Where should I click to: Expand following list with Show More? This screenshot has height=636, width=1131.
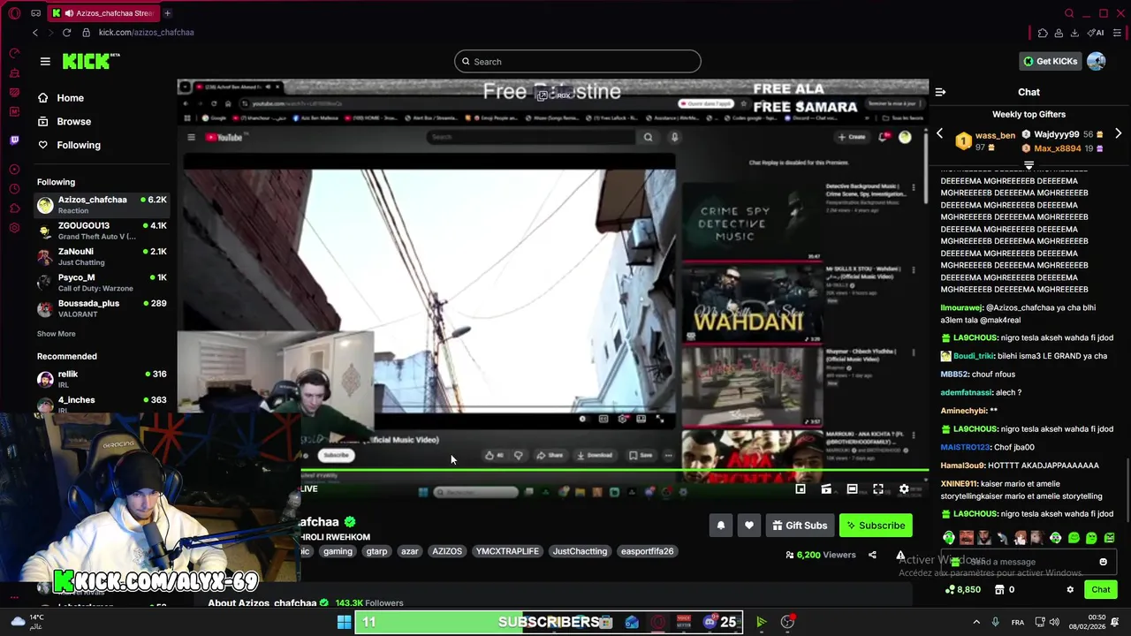click(x=56, y=334)
